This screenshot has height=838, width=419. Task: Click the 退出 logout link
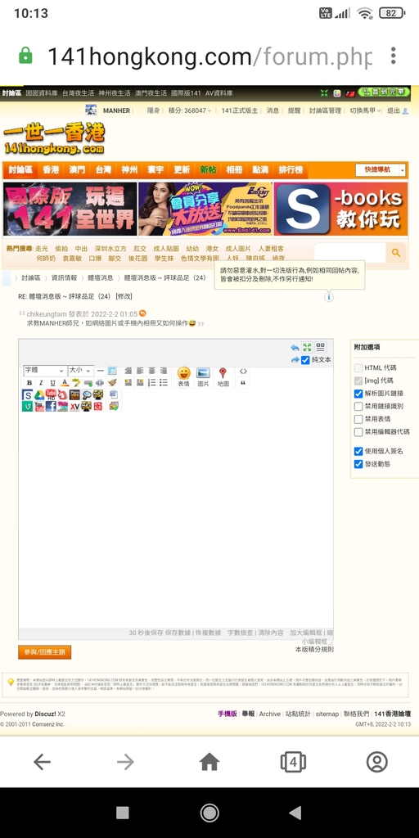pyautogui.click(x=394, y=110)
